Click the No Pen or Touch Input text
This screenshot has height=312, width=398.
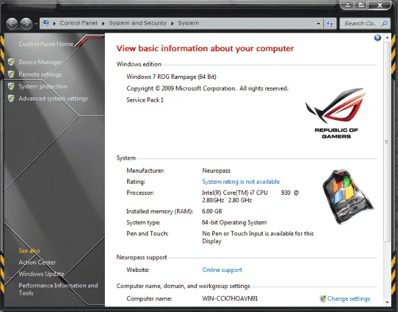[x=258, y=237]
